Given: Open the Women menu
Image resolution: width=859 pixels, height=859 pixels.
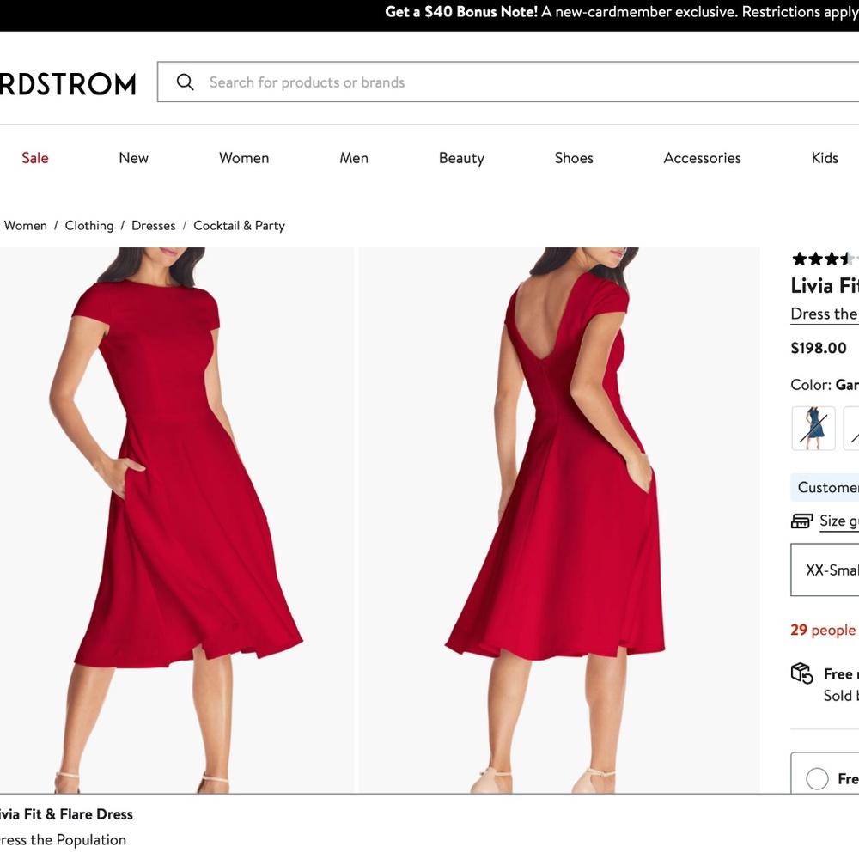Looking at the screenshot, I should tap(244, 158).
